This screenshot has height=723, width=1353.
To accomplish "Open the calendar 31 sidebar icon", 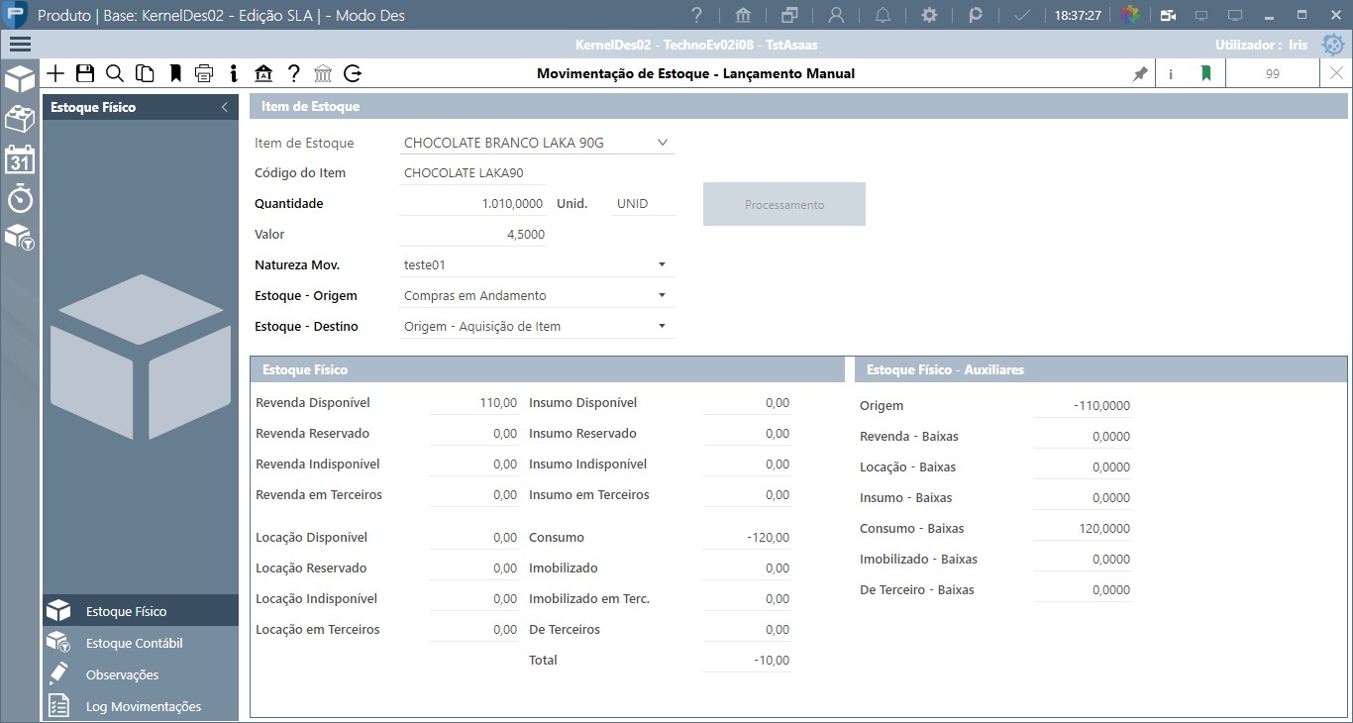I will [20, 159].
